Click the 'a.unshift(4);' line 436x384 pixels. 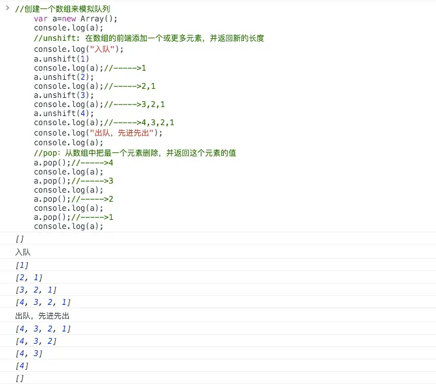[x=64, y=114]
